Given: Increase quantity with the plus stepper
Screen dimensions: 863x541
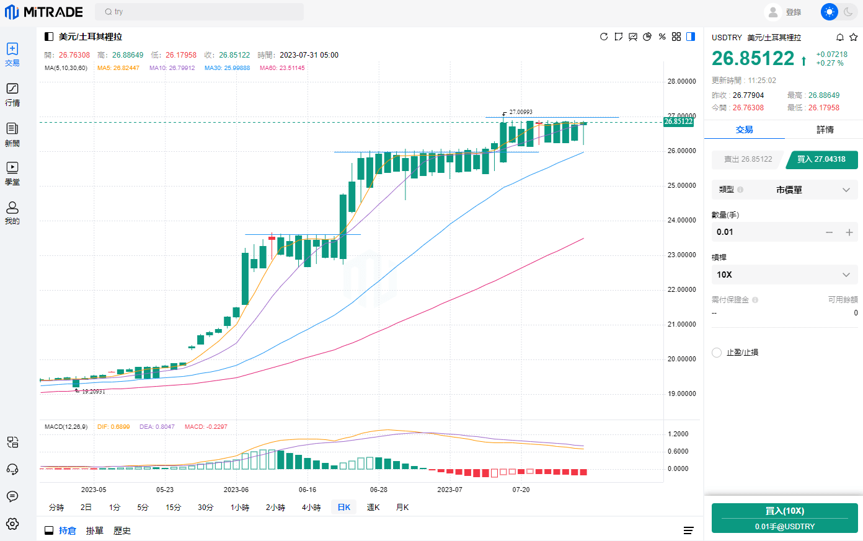Looking at the screenshot, I should (849, 232).
